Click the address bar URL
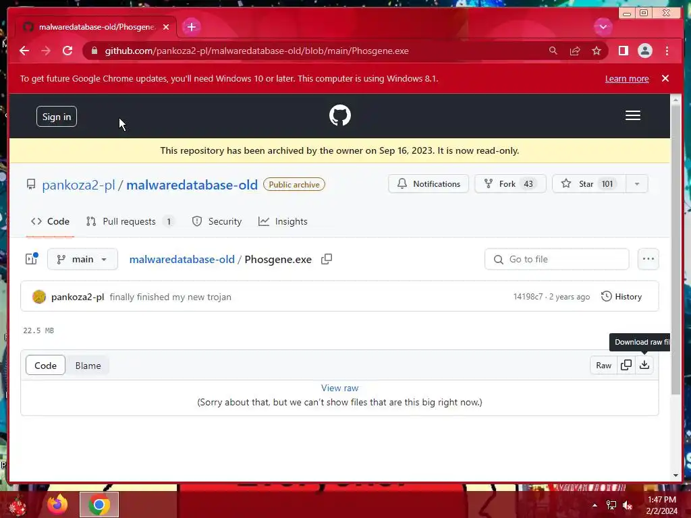This screenshot has width=691, height=518. coord(256,51)
